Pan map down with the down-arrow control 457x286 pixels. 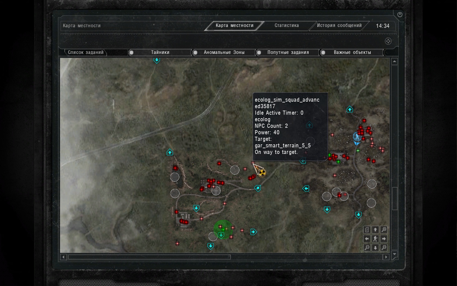375,248
